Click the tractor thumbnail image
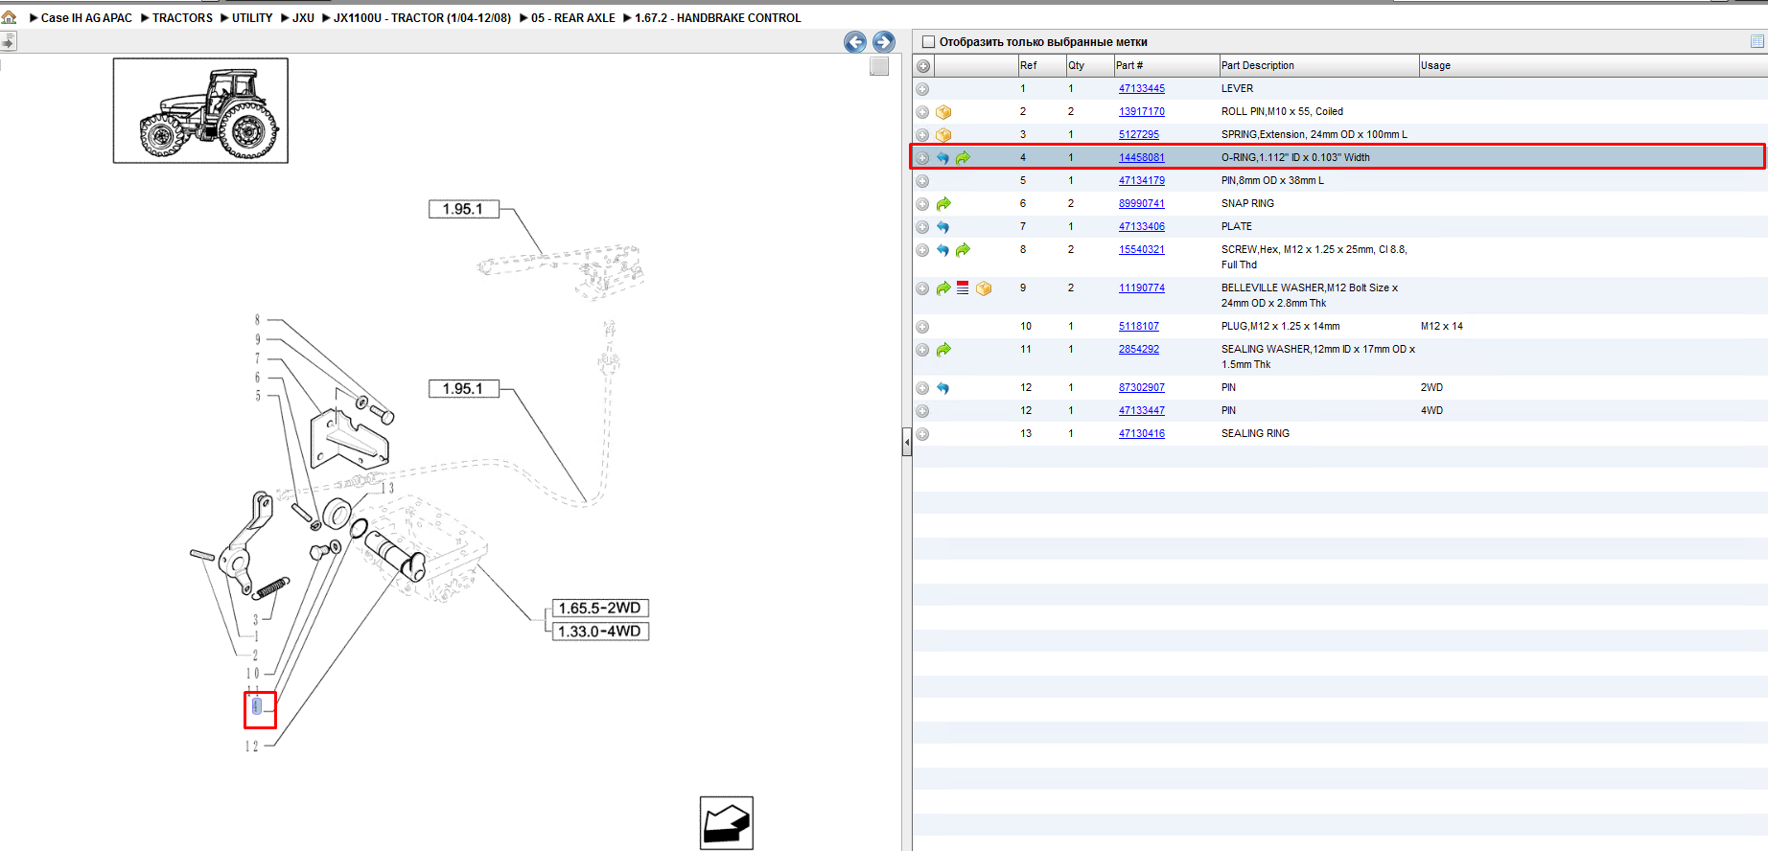 200,110
